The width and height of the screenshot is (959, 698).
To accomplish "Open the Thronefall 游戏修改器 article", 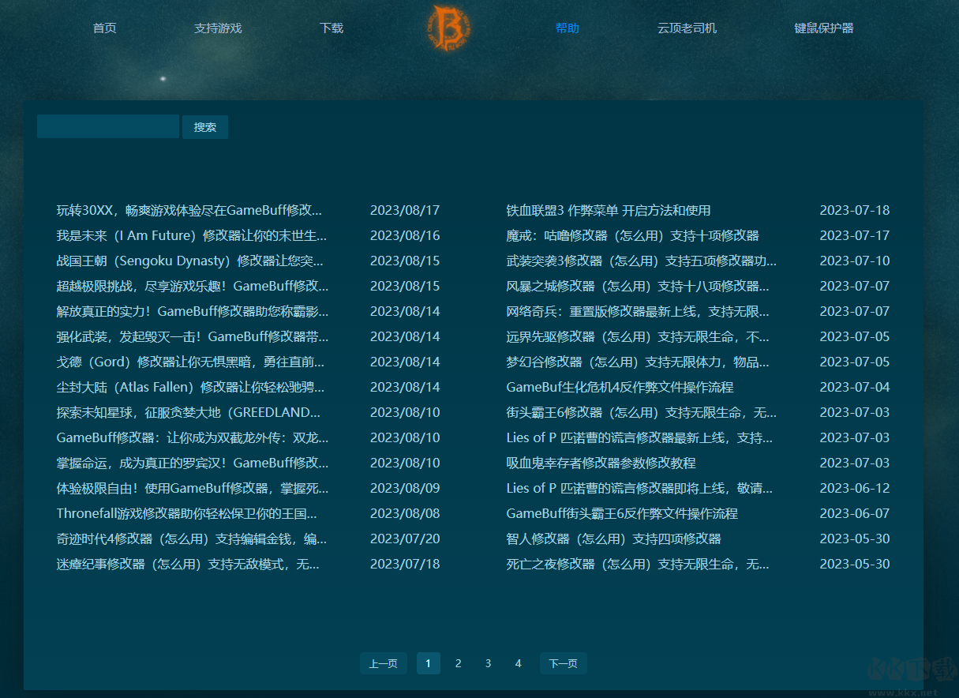I will [x=189, y=513].
